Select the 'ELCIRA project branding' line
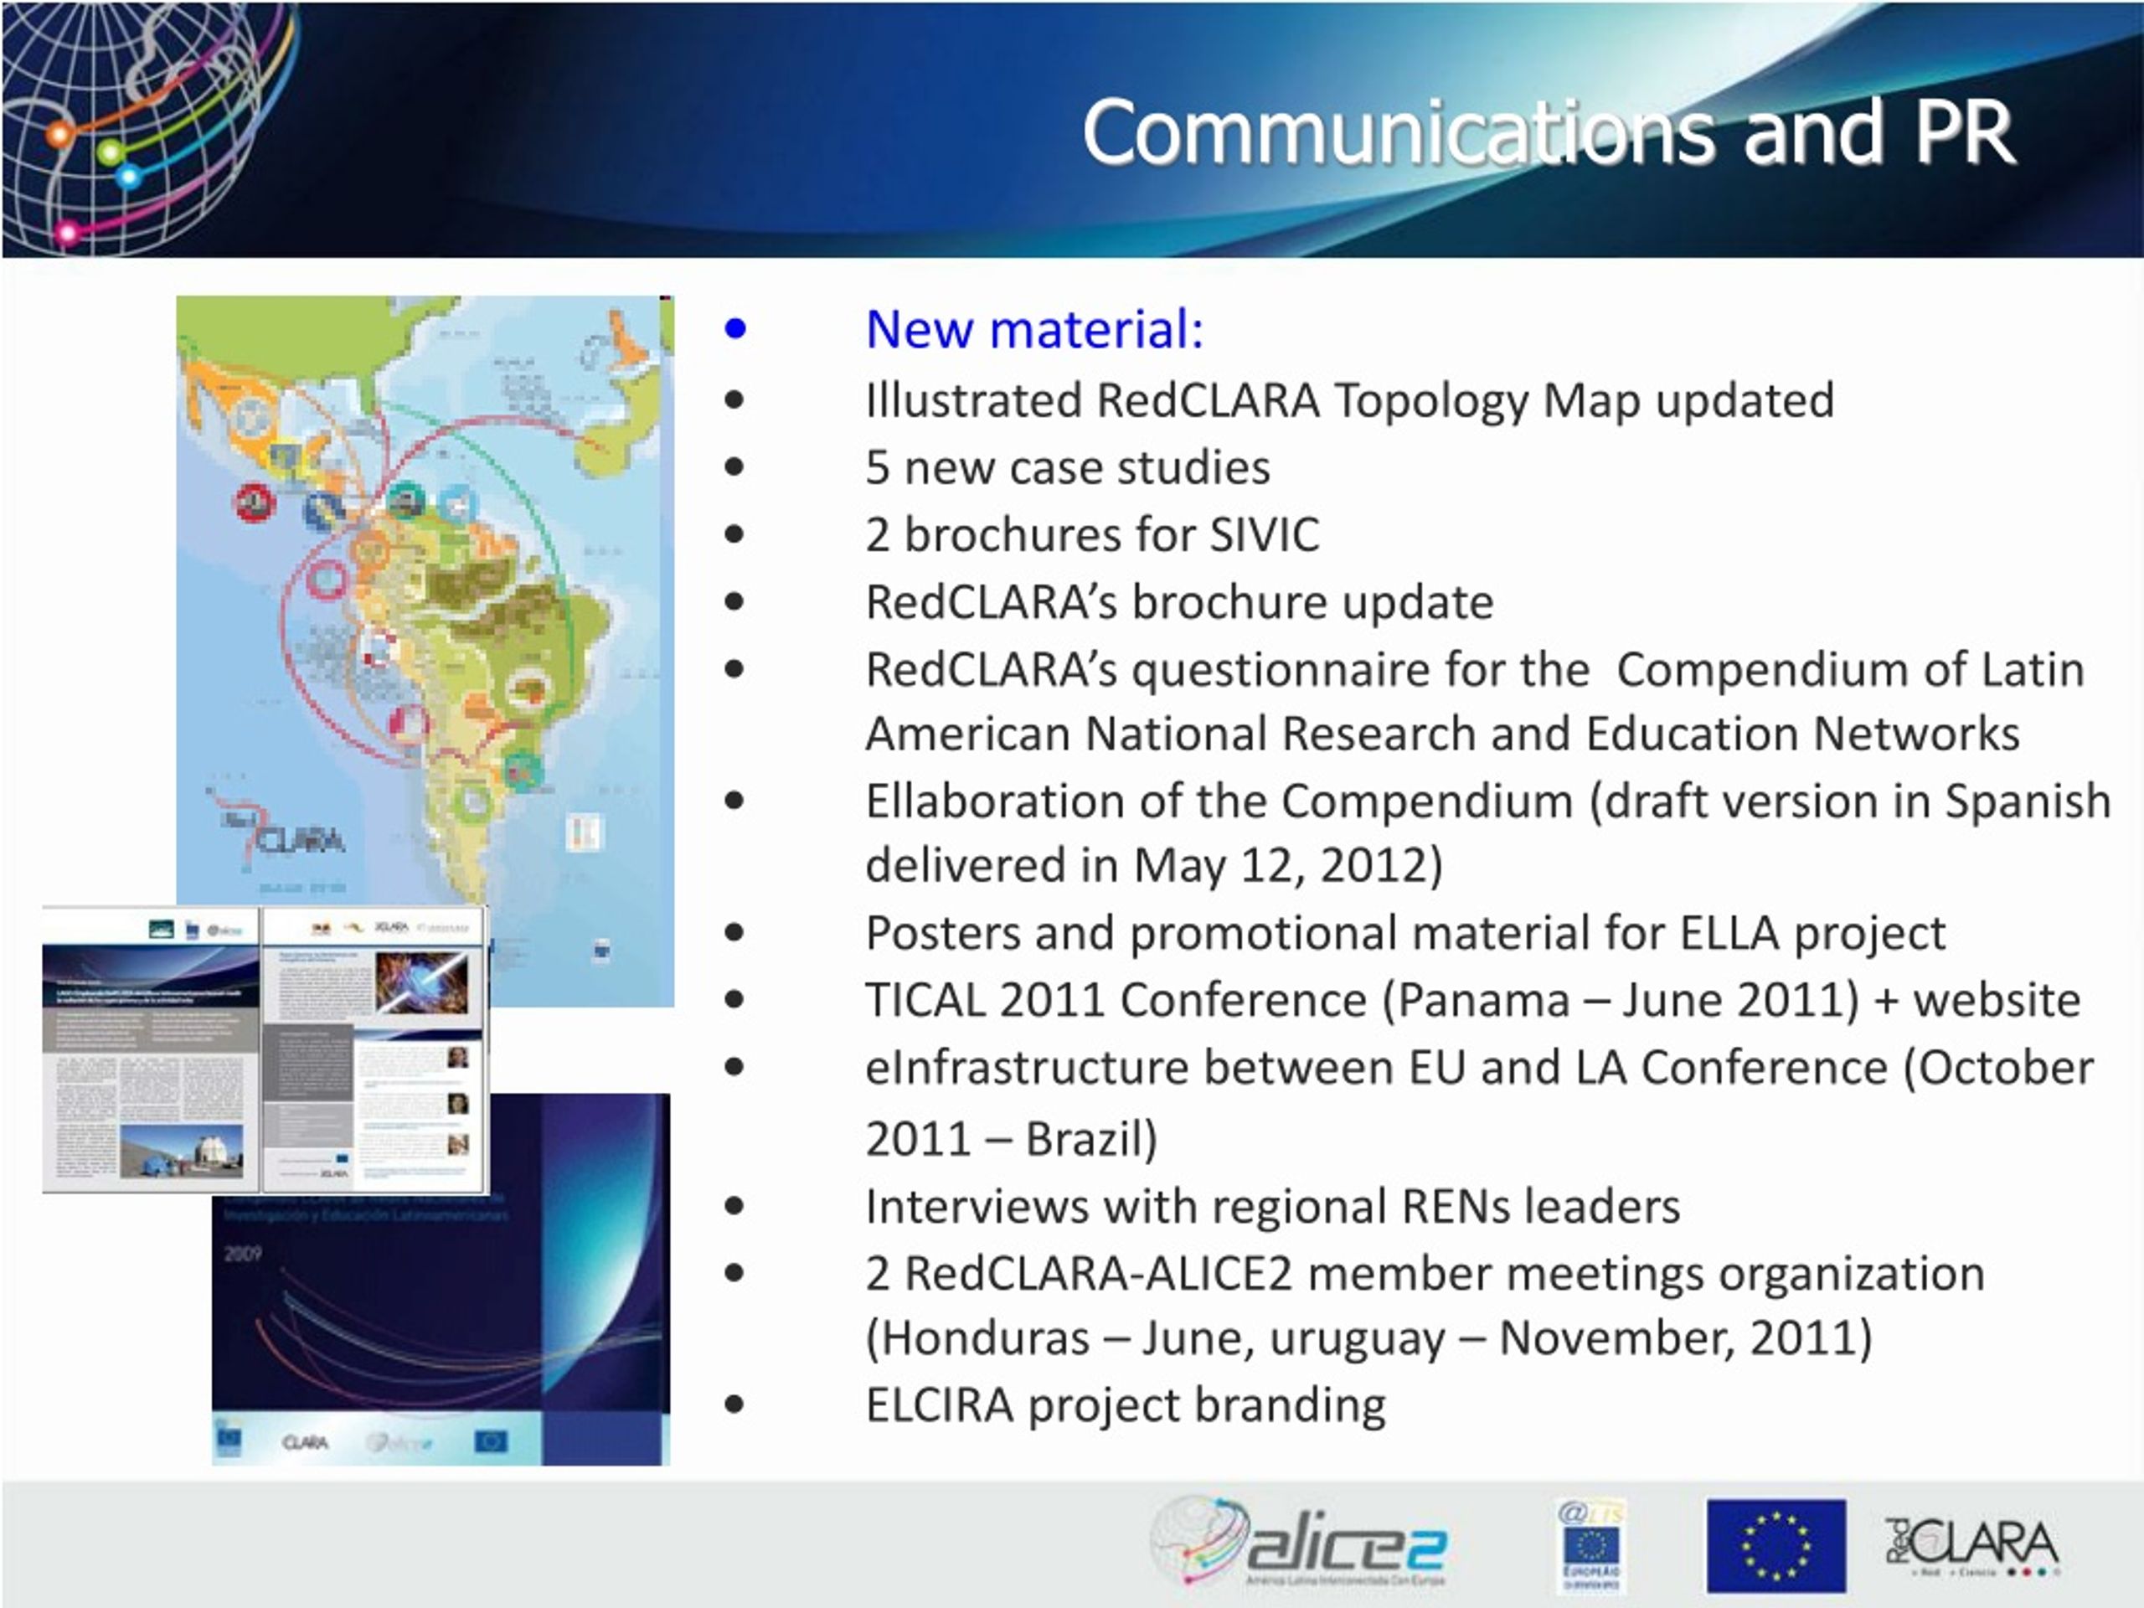This screenshot has height=1608, width=2144. [x=1126, y=1405]
